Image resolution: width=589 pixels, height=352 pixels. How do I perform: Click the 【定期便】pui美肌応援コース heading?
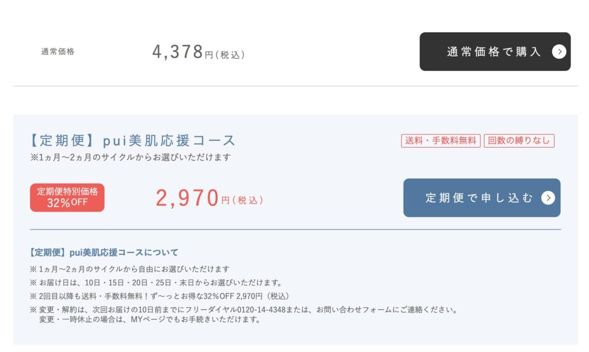point(132,140)
